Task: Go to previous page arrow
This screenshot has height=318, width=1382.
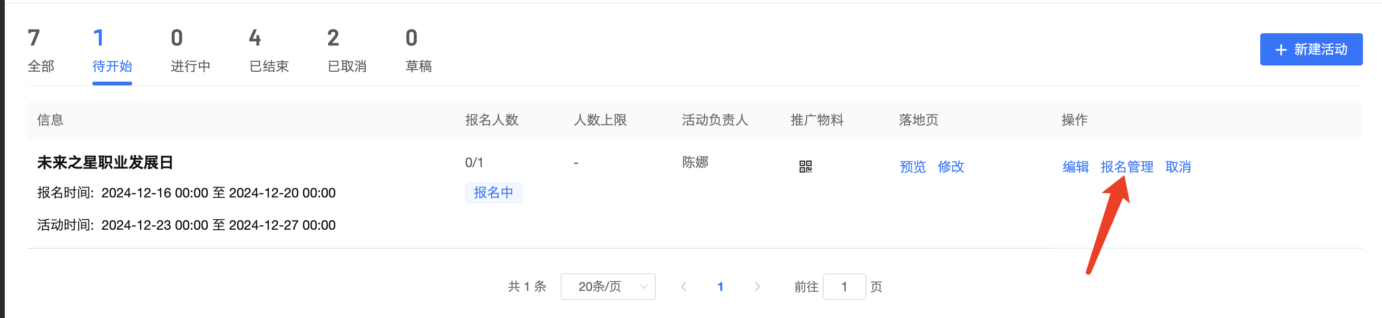Action: pyautogui.click(x=683, y=286)
